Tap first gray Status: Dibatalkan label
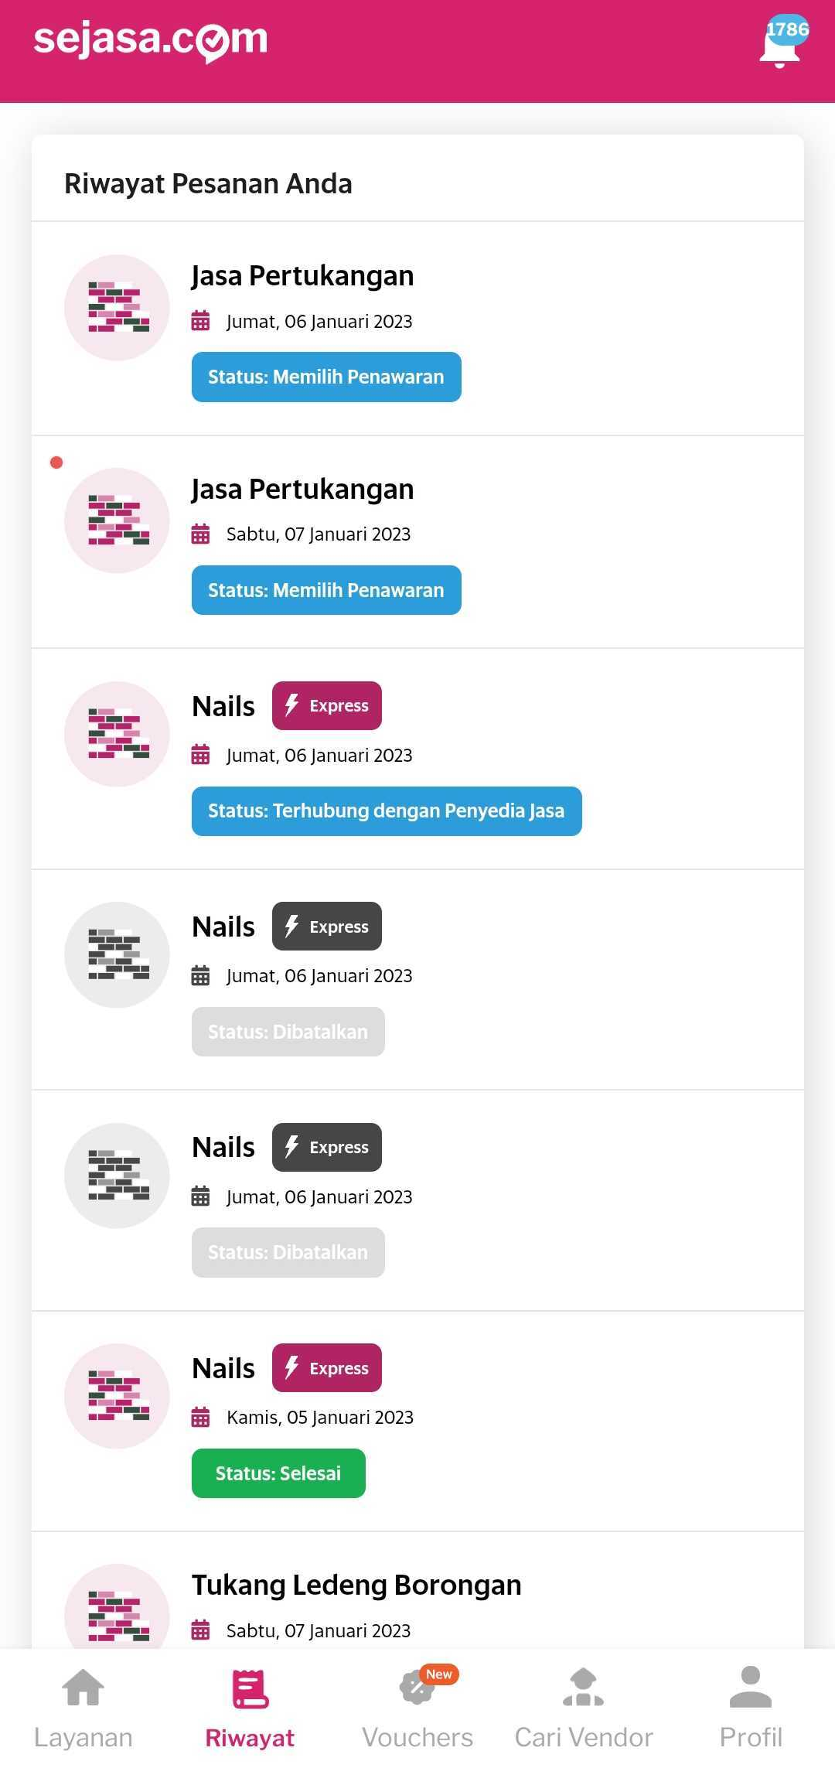Viewport: 835px width, 1768px height. (x=288, y=1032)
